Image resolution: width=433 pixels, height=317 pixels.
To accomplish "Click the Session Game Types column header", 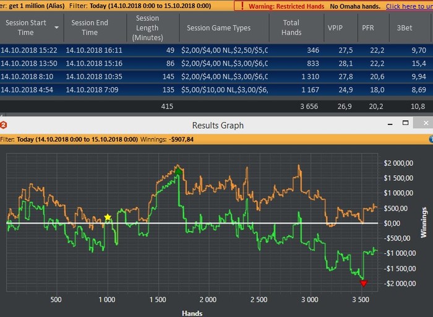I will 218,28.
